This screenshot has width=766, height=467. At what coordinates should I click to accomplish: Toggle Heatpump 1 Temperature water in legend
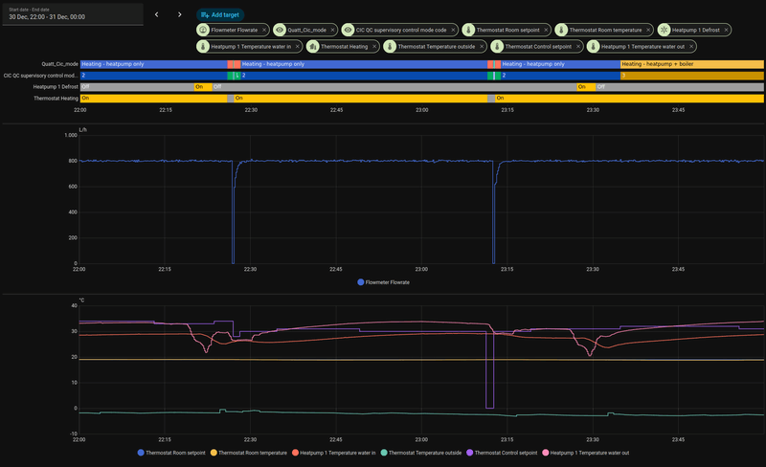(333, 453)
